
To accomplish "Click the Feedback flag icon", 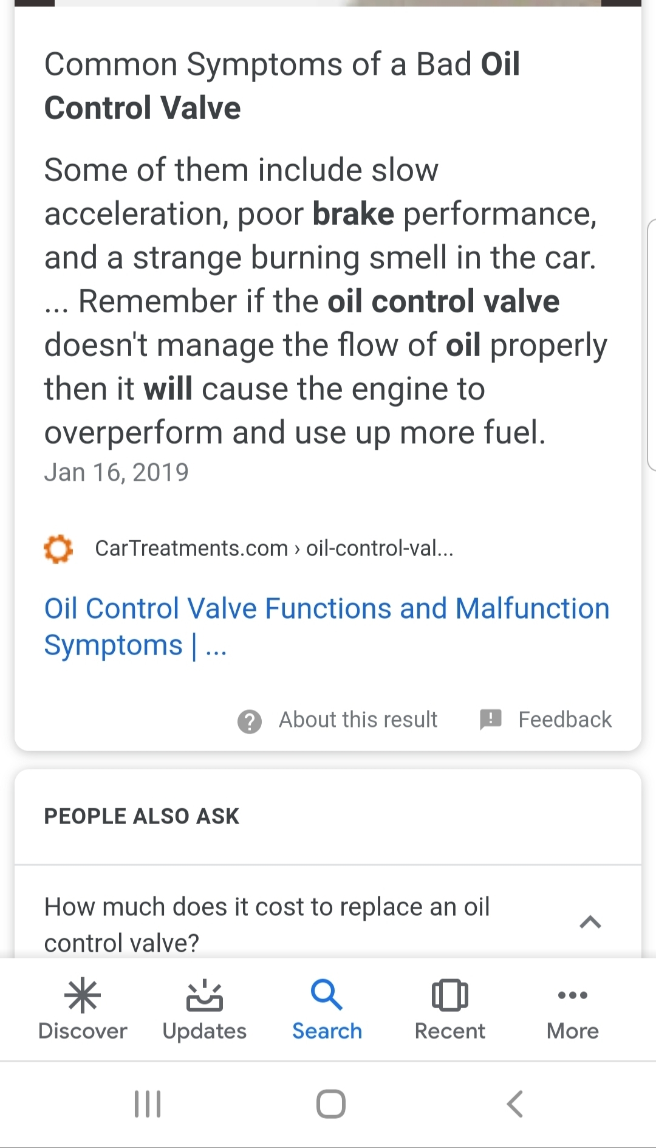I will click(490, 719).
